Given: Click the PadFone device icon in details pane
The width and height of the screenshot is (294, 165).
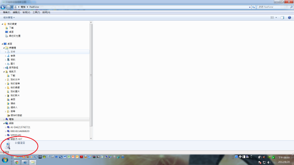Looking at the screenshot, I should (x=8, y=146).
